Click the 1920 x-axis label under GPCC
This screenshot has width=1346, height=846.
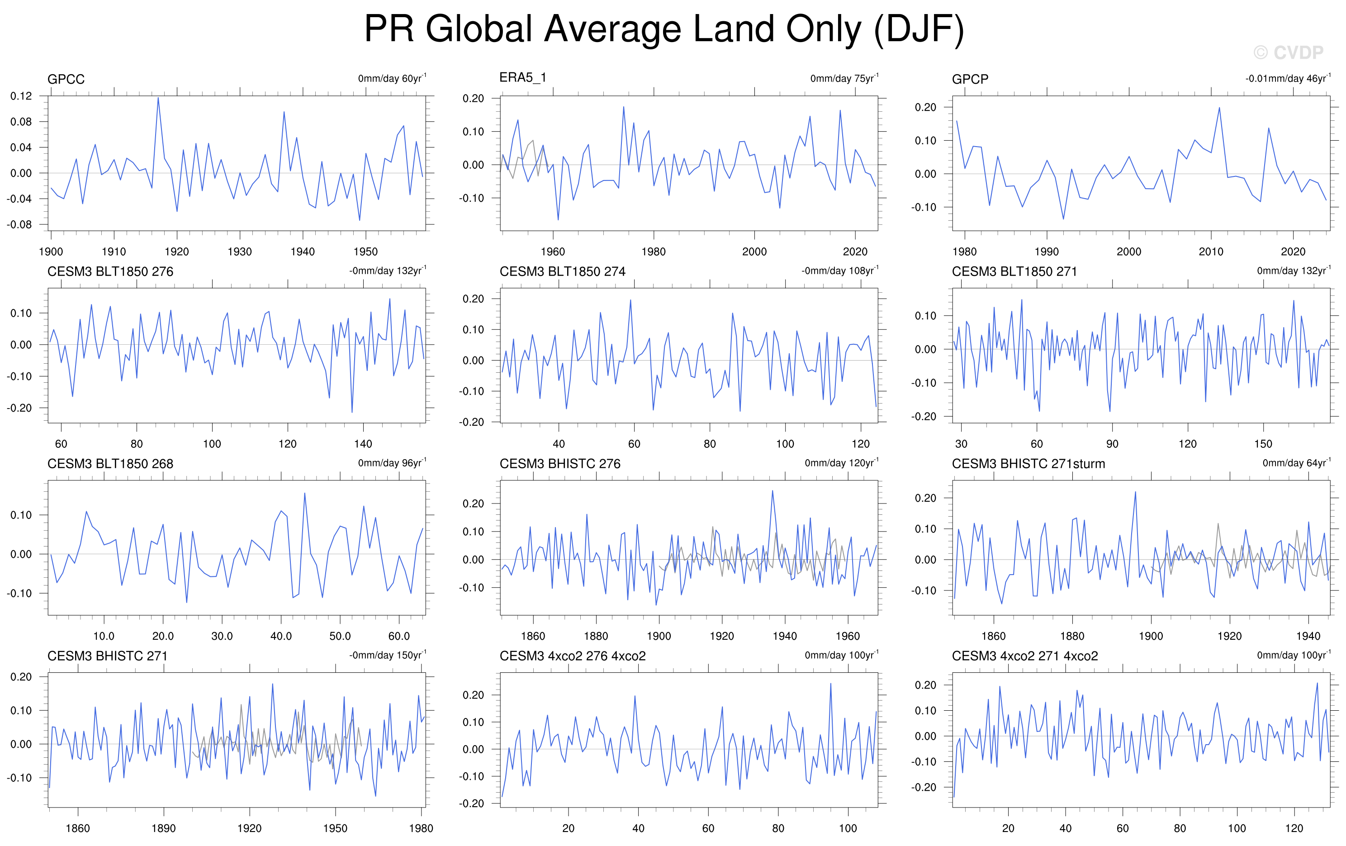(177, 252)
